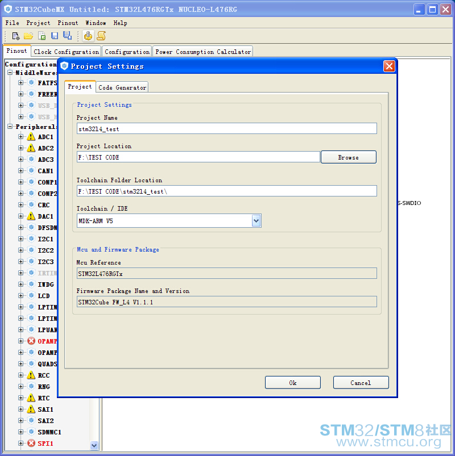
Task: Click the red error icon beside OPAMP
Action: 31,341
